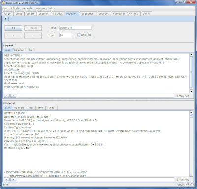The width and height of the screenshot is (197, 189).
Task: Click the Burp Suite title bar icon
Action: click(3, 3)
